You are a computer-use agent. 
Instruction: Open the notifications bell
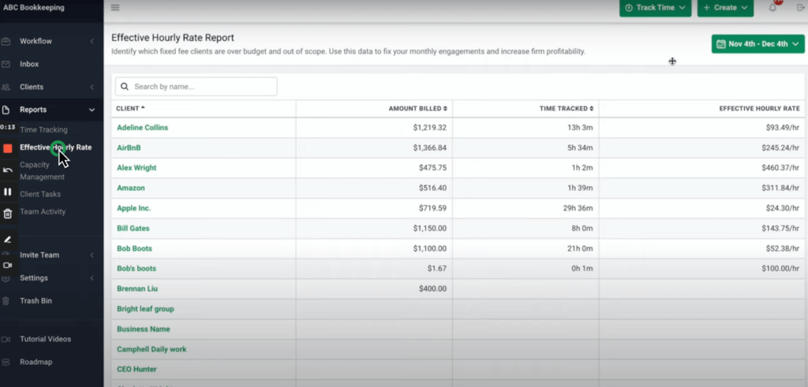(772, 7)
